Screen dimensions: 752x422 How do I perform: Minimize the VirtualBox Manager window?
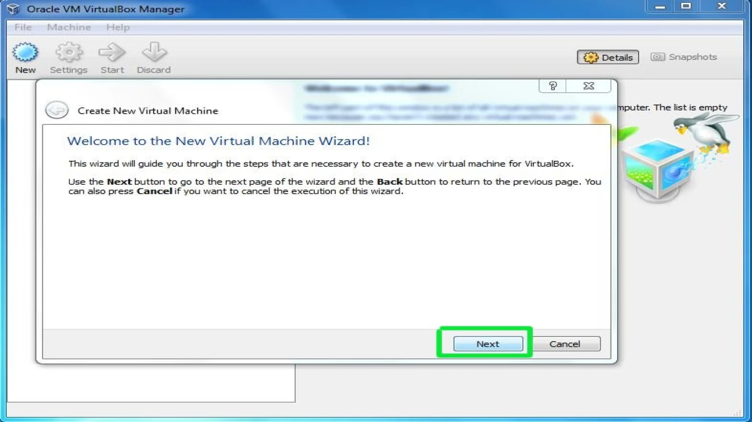tap(660, 7)
